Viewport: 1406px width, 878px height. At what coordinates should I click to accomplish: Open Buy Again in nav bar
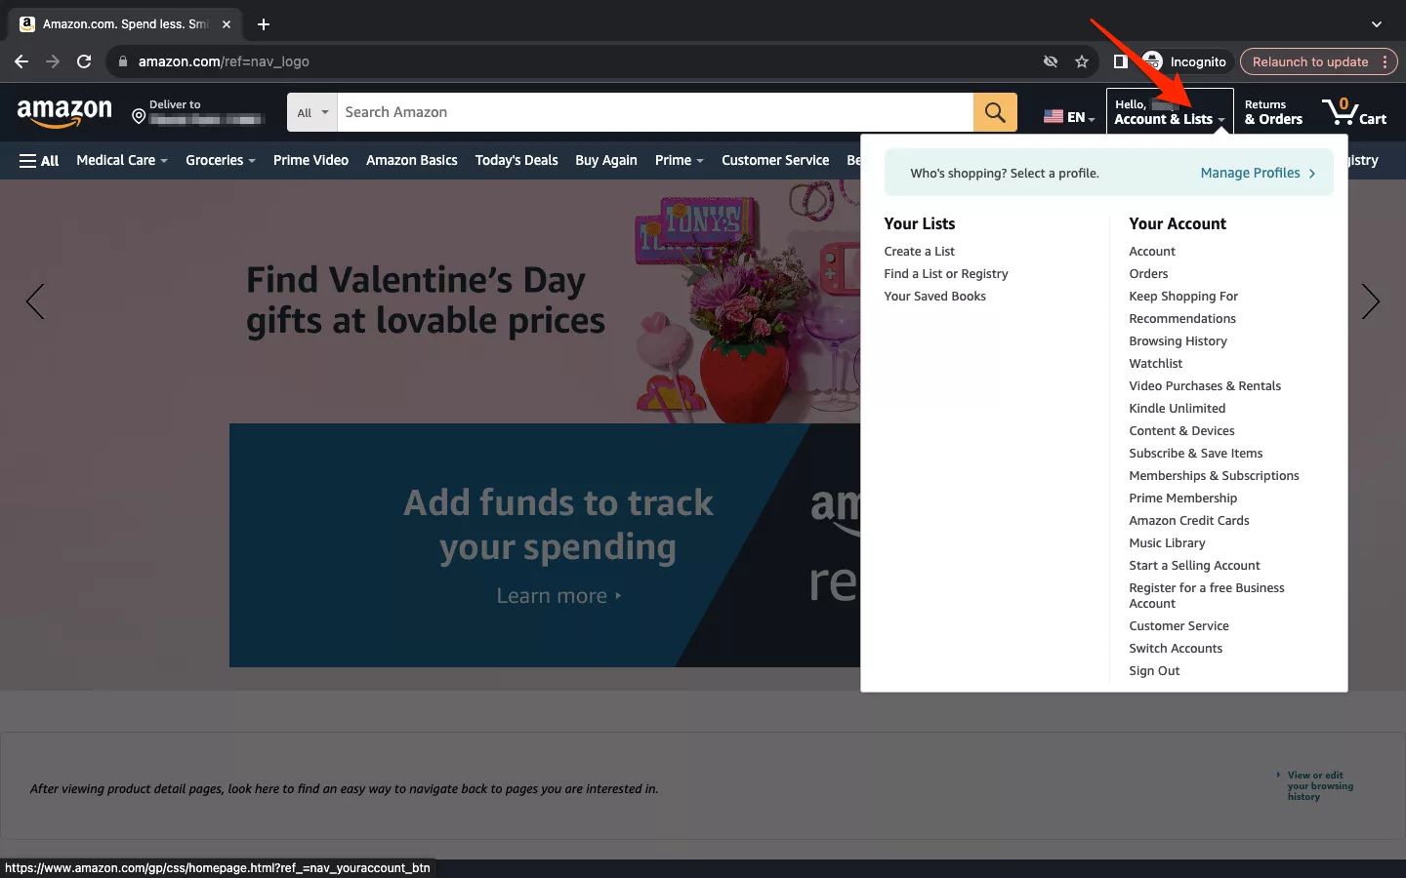[606, 161]
